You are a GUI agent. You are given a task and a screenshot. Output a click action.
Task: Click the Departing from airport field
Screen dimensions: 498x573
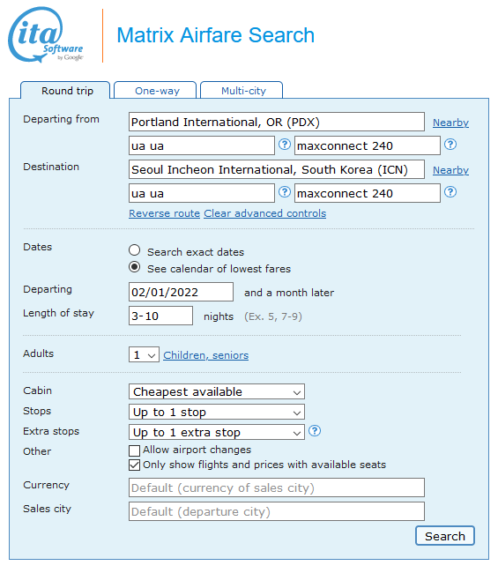[277, 122]
